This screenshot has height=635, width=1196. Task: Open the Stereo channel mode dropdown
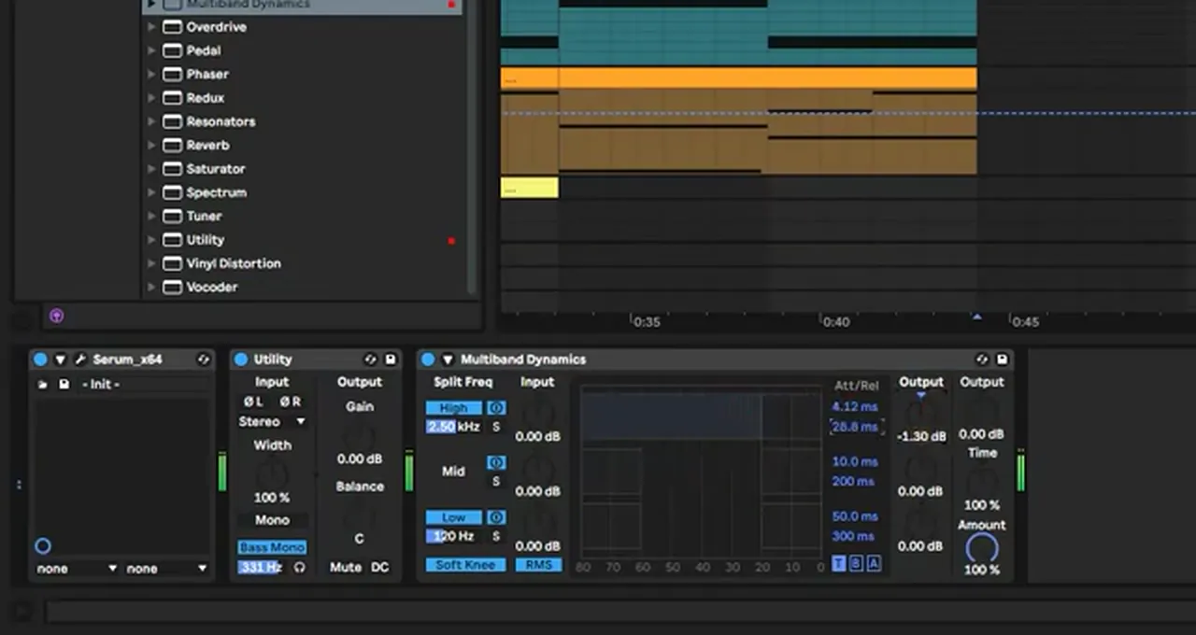(x=272, y=422)
